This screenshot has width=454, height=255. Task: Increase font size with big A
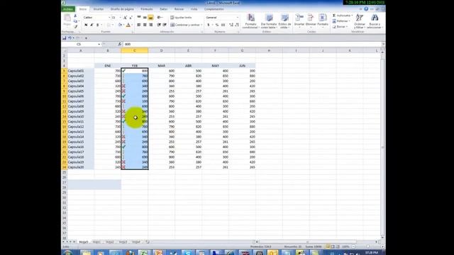point(125,18)
